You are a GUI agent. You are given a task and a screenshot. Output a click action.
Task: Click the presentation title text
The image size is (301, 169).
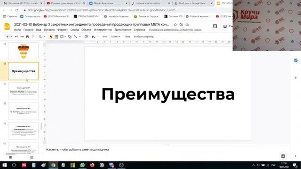(x=92, y=24)
